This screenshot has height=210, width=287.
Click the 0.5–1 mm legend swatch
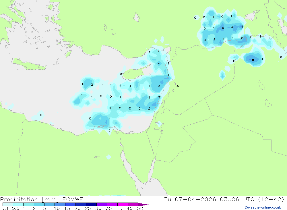coord(18,204)
